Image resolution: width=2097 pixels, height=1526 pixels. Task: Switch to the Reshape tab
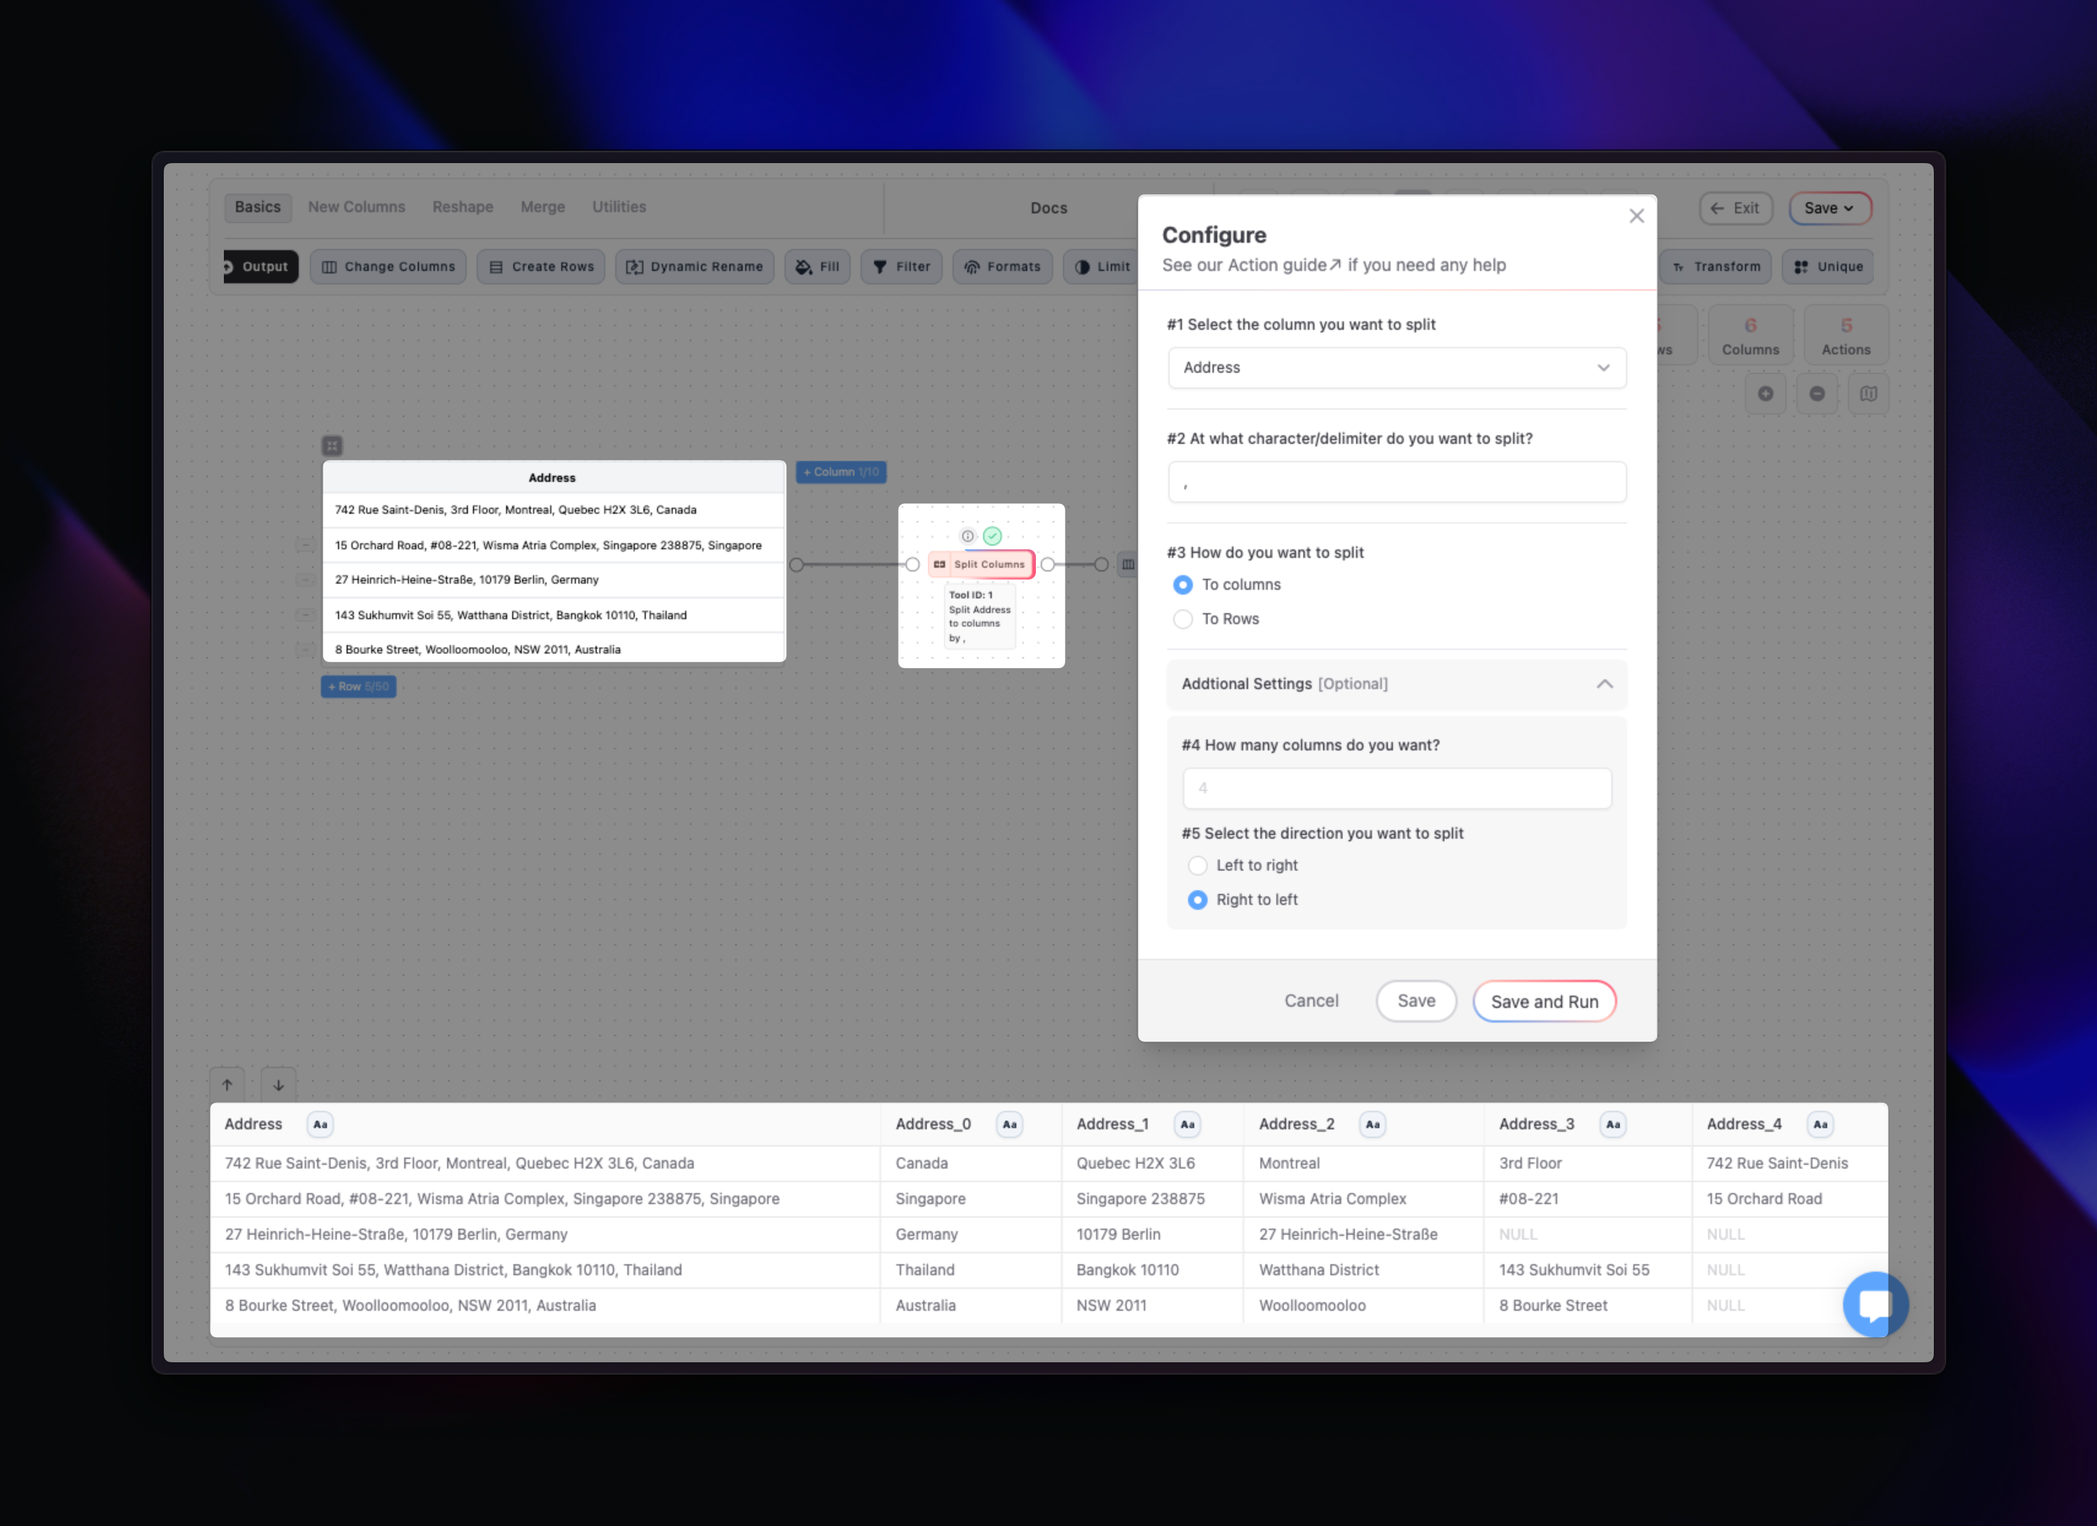[462, 207]
